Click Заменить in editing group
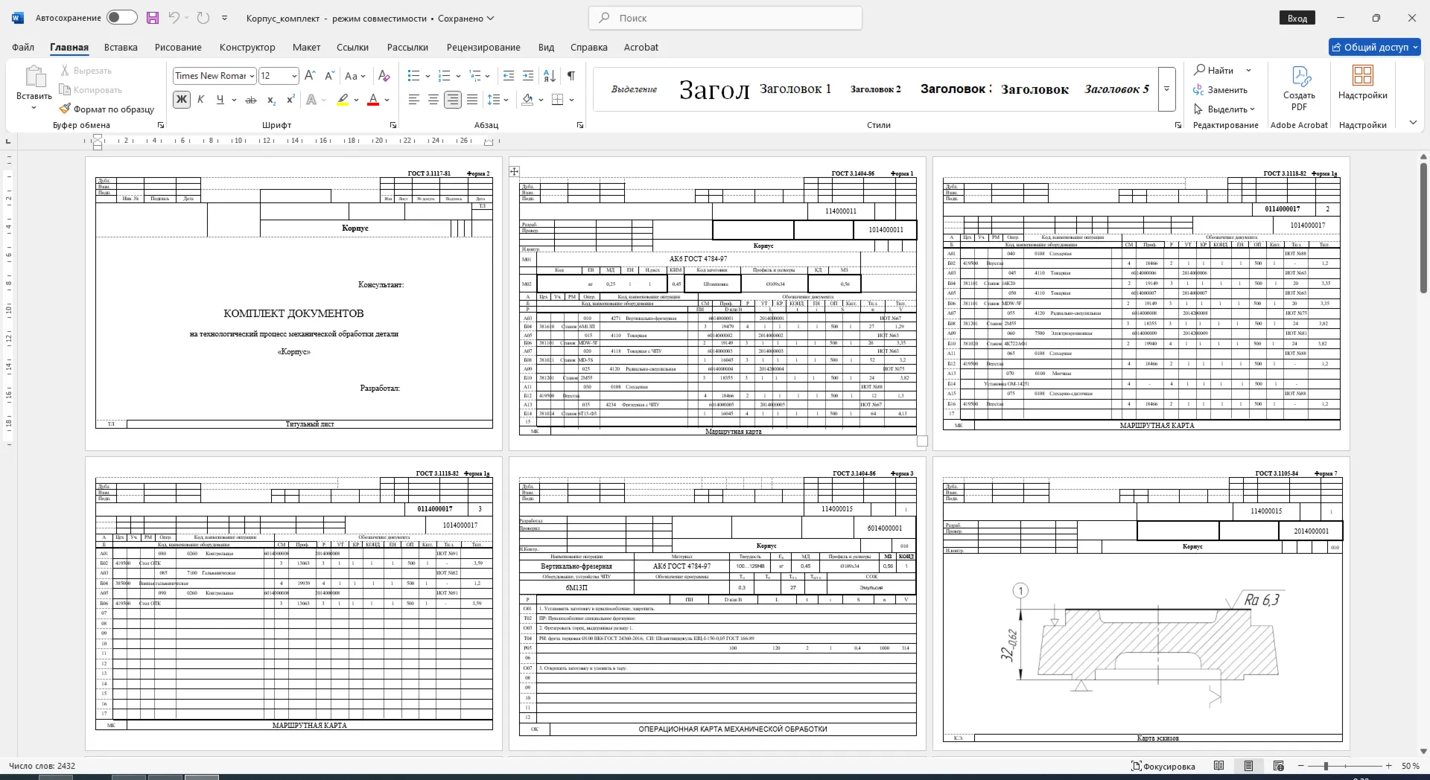 tap(1221, 89)
